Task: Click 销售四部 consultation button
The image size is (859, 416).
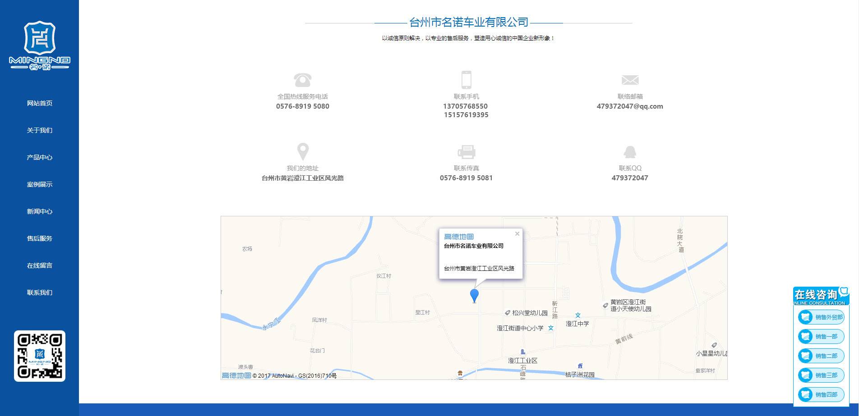Action: click(x=821, y=395)
